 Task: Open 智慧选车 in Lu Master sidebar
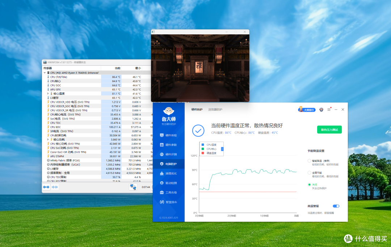[168, 202]
